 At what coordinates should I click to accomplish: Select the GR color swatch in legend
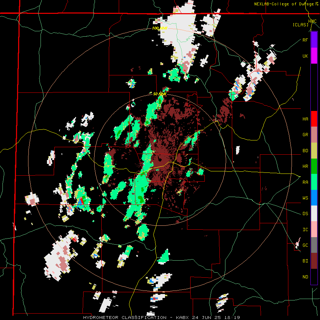click(314, 135)
